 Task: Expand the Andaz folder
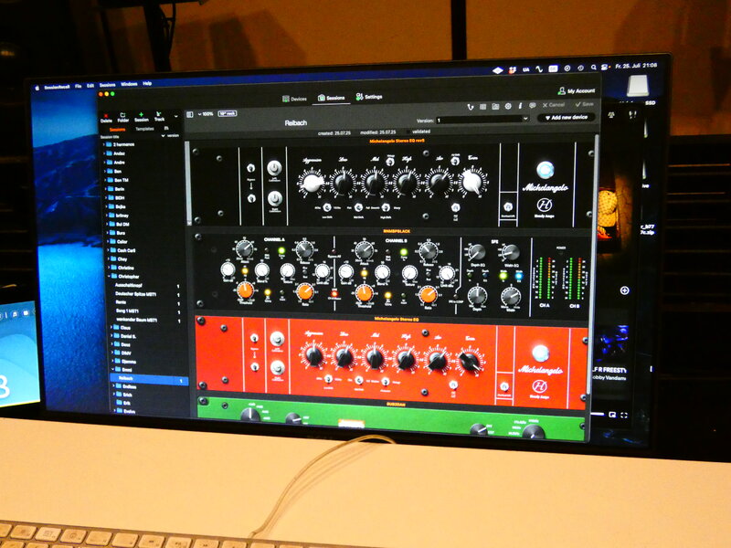tap(104, 153)
